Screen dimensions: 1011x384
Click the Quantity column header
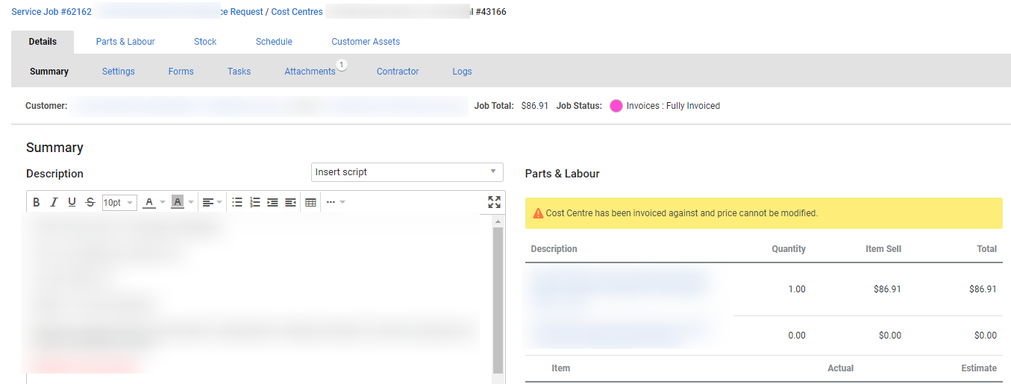(789, 249)
